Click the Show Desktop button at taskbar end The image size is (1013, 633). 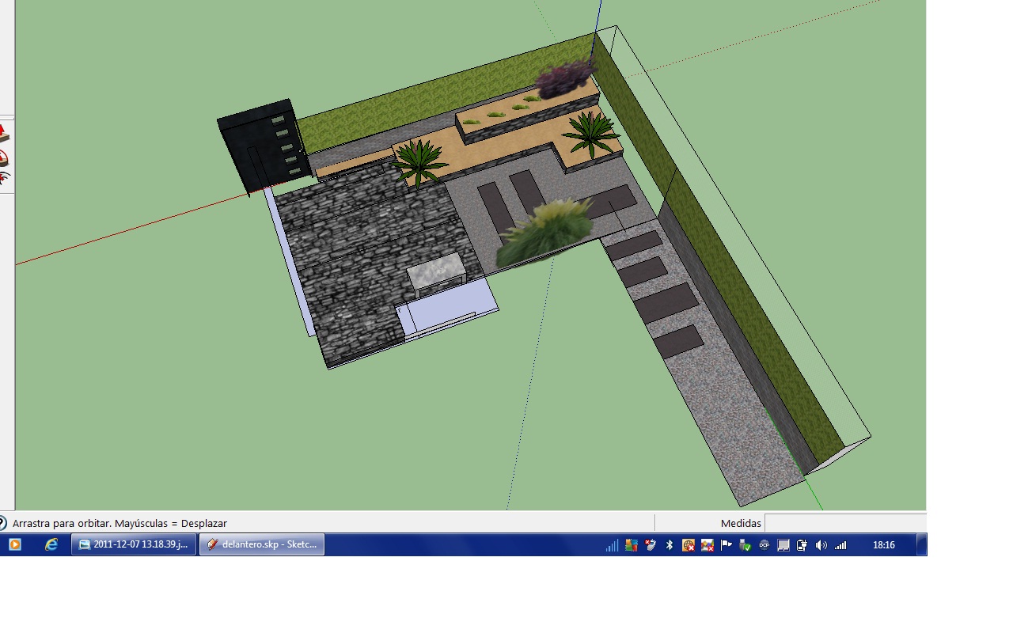coord(922,544)
